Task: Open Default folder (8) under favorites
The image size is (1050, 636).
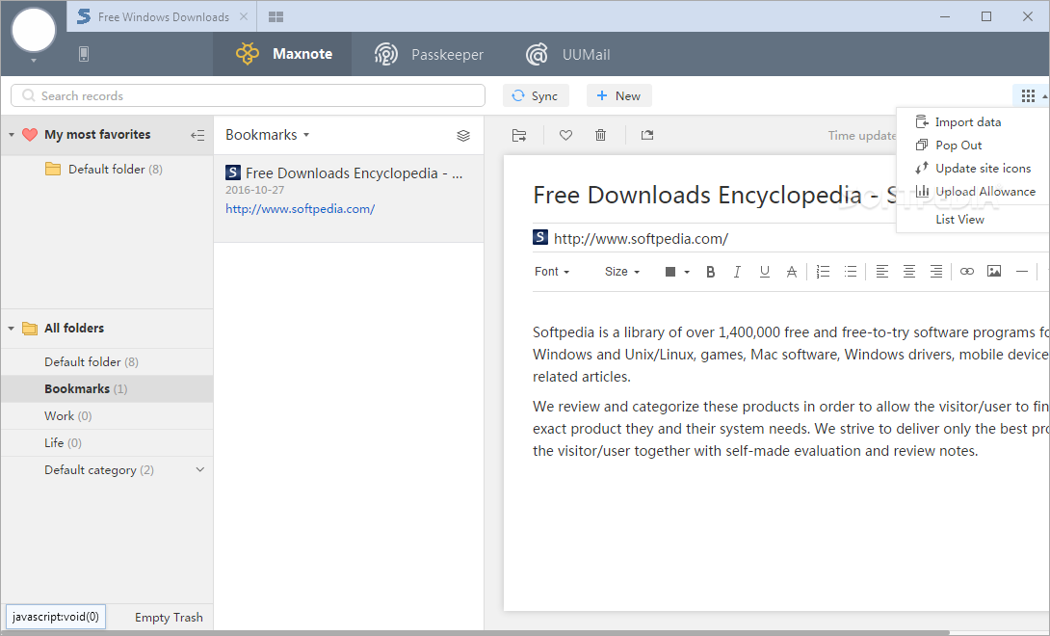Action: tap(104, 169)
